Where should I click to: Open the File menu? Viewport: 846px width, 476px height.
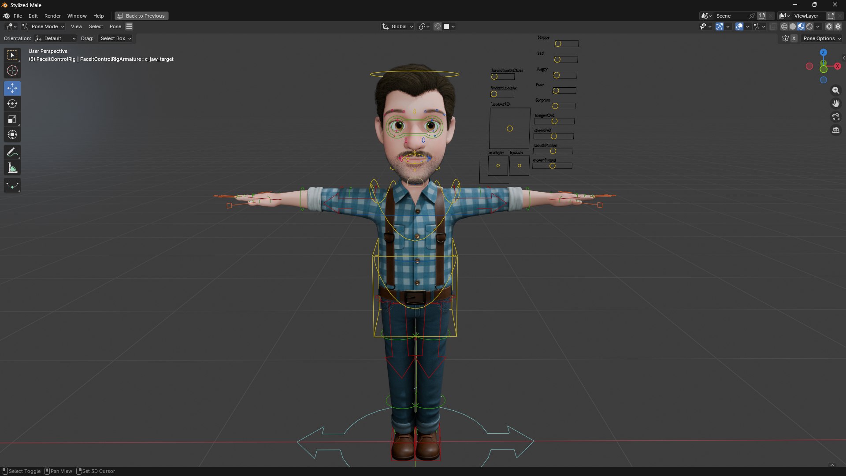click(x=18, y=16)
